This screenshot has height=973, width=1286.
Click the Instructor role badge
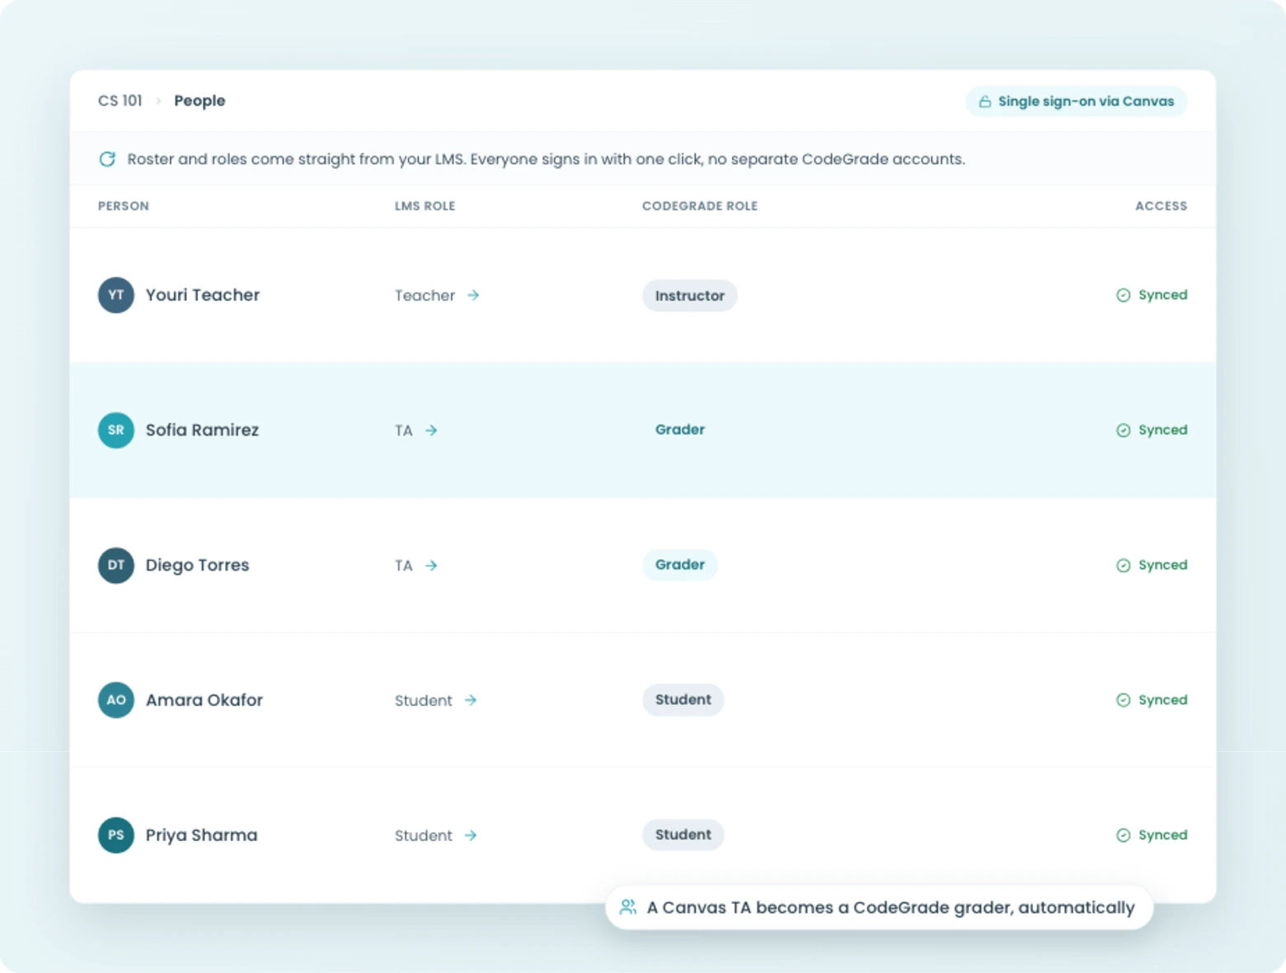pos(690,295)
